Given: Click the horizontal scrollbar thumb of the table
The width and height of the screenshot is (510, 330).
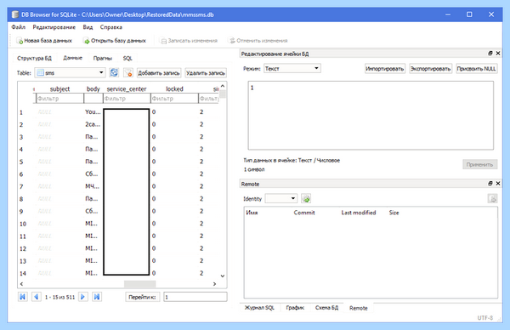Looking at the screenshot, I should click(x=140, y=284).
